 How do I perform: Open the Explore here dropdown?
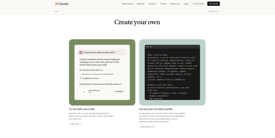[x=214, y=12]
